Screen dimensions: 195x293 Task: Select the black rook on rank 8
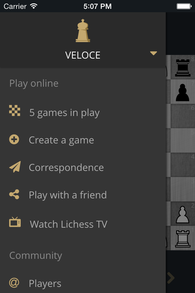183,68
